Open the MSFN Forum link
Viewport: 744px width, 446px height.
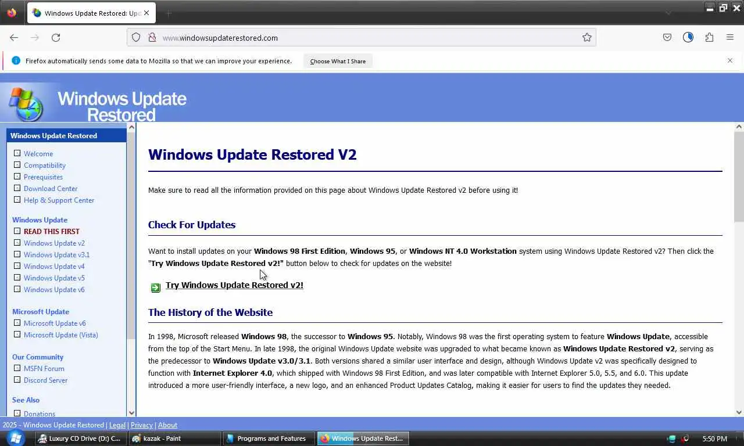coord(44,369)
